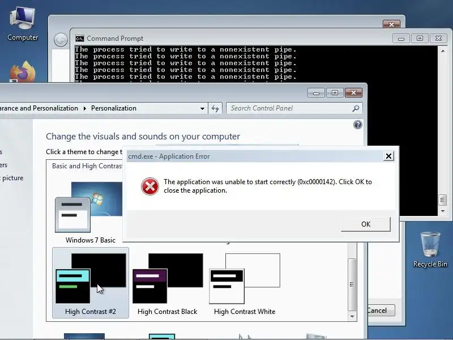
Task: Expand the breadcrumb arrow before Personalization
Action: click(x=84, y=108)
